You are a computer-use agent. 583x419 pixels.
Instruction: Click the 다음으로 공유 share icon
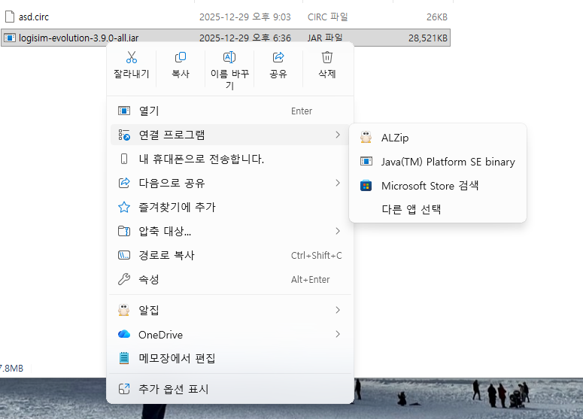pyautogui.click(x=124, y=183)
